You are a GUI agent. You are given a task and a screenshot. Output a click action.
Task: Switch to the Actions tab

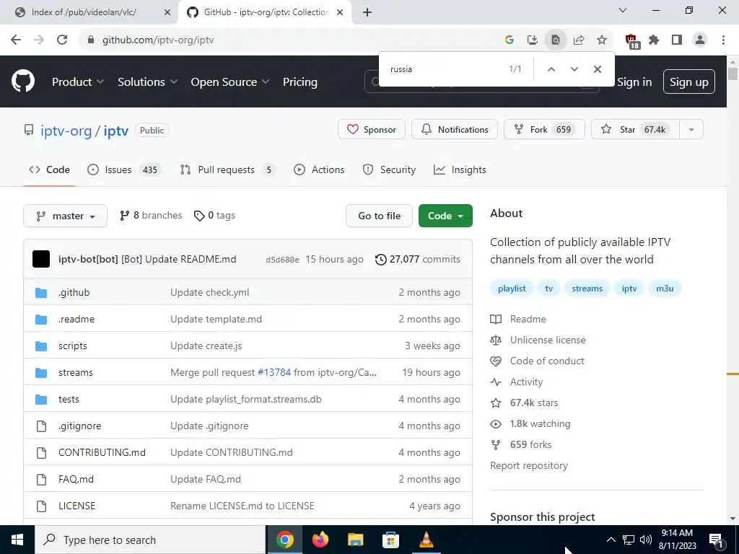[x=319, y=170]
